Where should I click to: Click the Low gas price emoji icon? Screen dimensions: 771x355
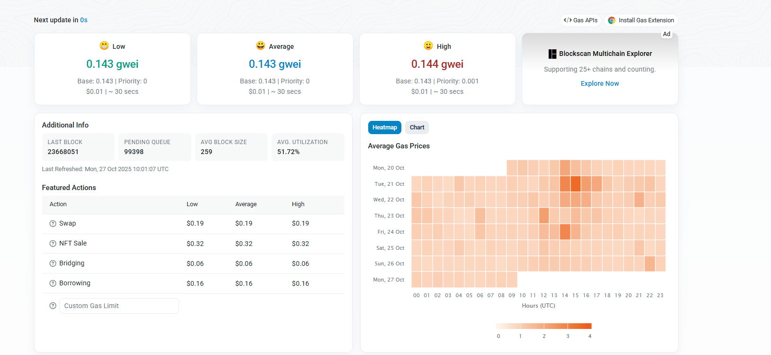(x=104, y=46)
